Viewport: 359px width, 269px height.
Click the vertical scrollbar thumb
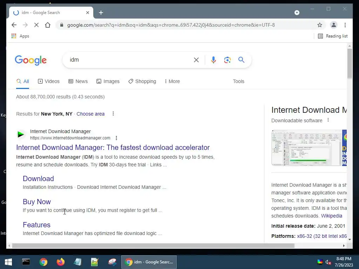(350, 63)
